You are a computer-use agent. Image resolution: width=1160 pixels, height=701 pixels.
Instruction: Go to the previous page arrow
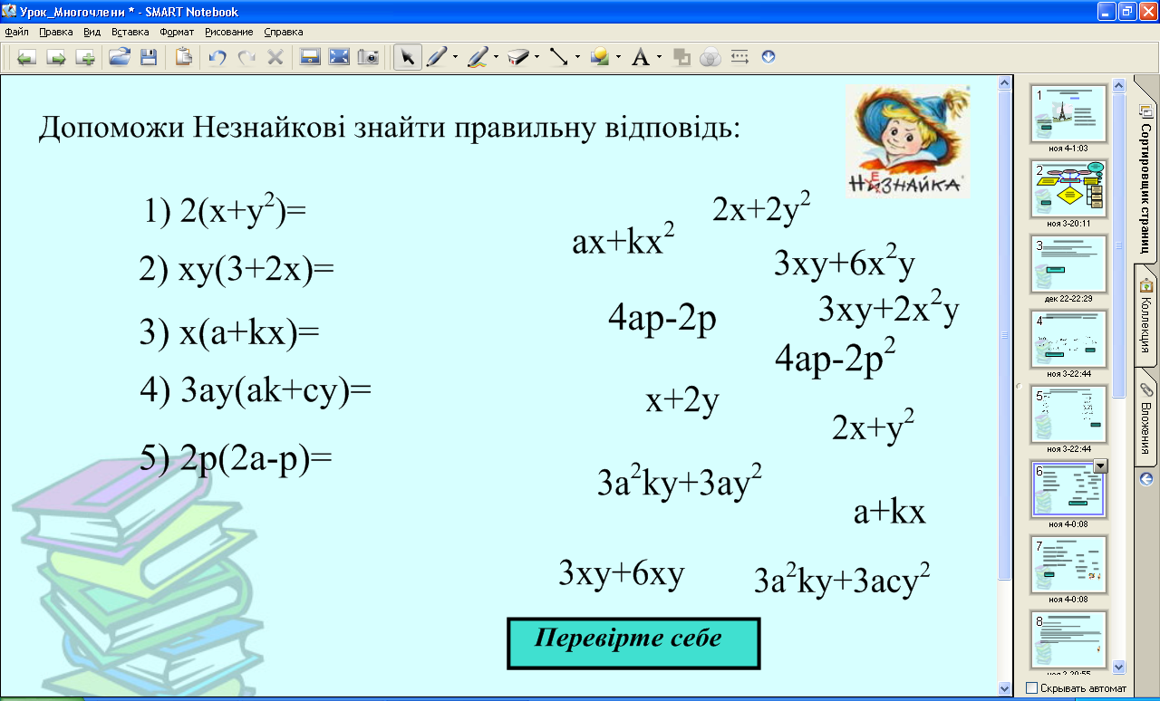pyautogui.click(x=26, y=57)
